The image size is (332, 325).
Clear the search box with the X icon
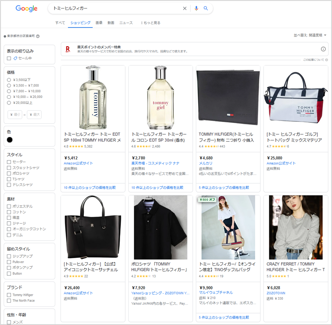[185, 8]
